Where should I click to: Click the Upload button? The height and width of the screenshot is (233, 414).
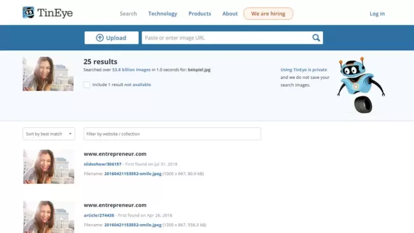111,38
